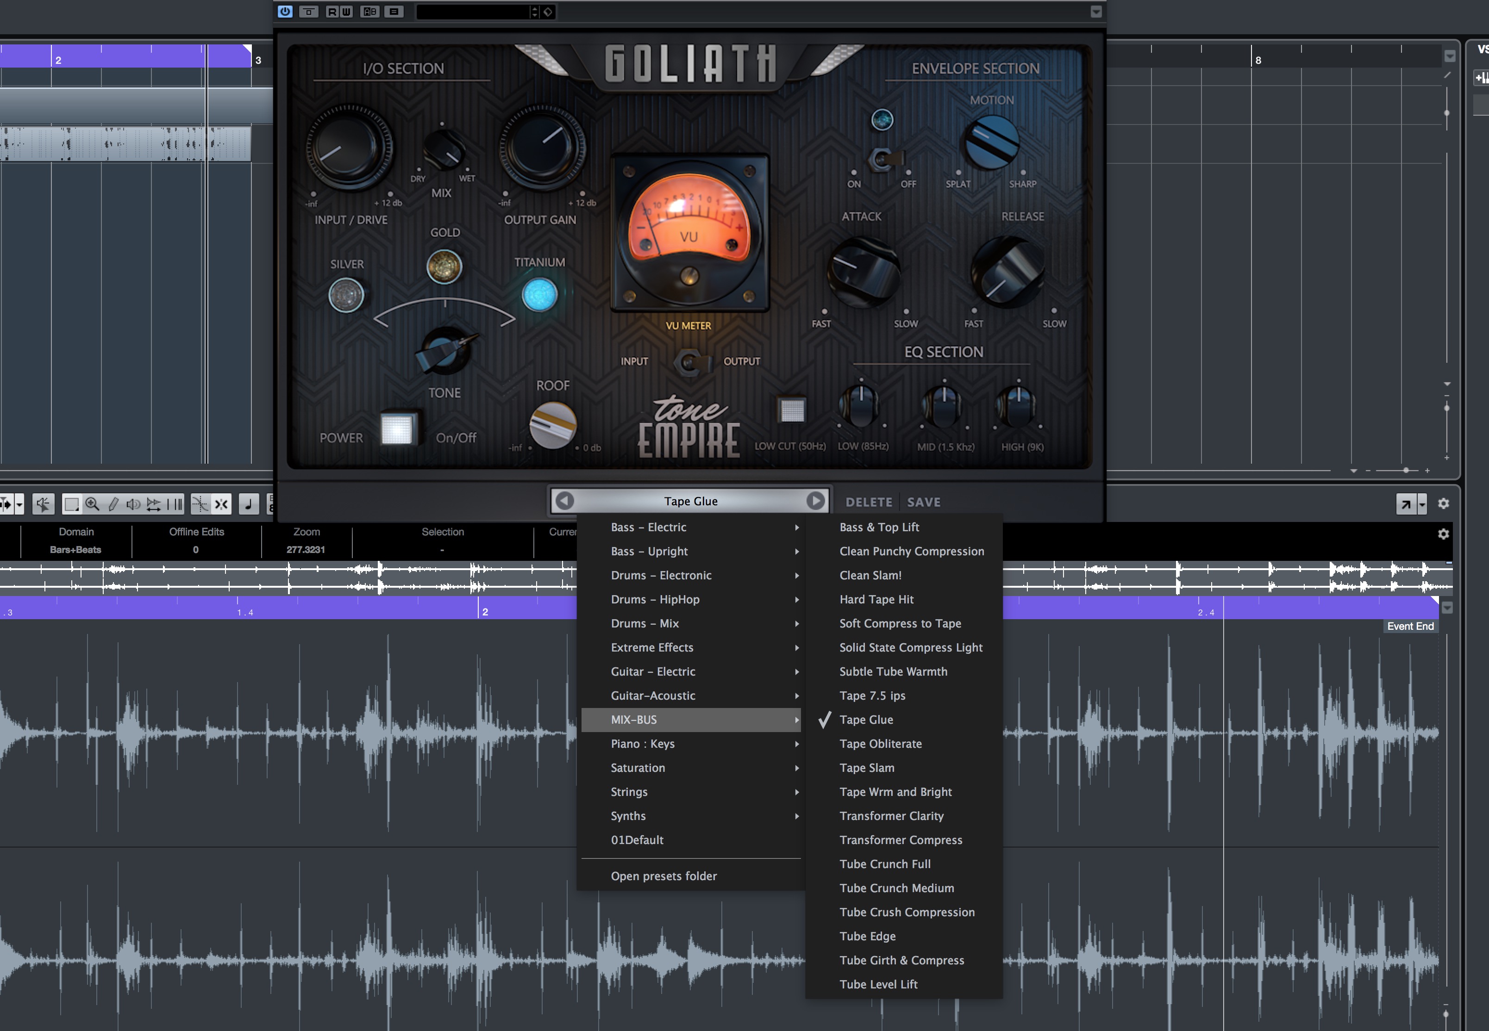Screen dimensions: 1489x1031
Task: Expand the Drums – HipHop preset submenu
Action: [x=691, y=599]
